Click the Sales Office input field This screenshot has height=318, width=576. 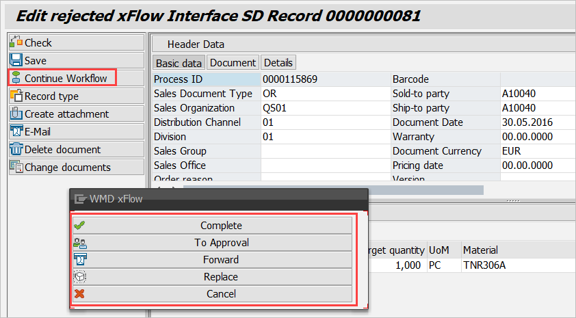tap(324, 165)
